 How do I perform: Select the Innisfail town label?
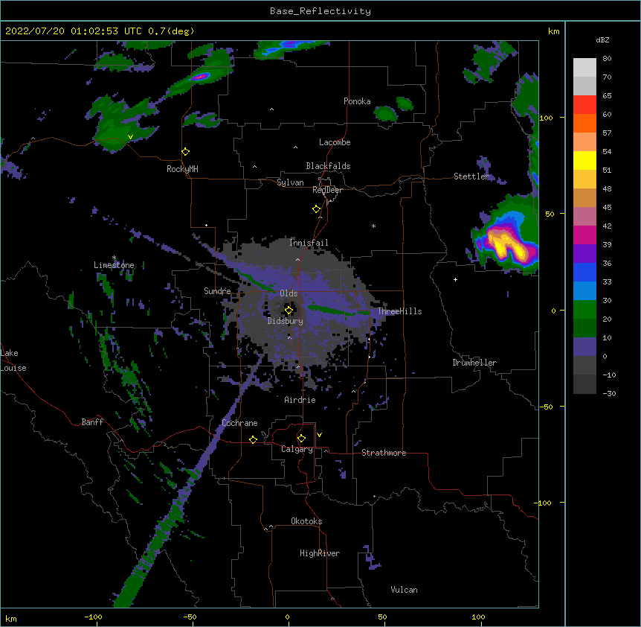point(309,243)
